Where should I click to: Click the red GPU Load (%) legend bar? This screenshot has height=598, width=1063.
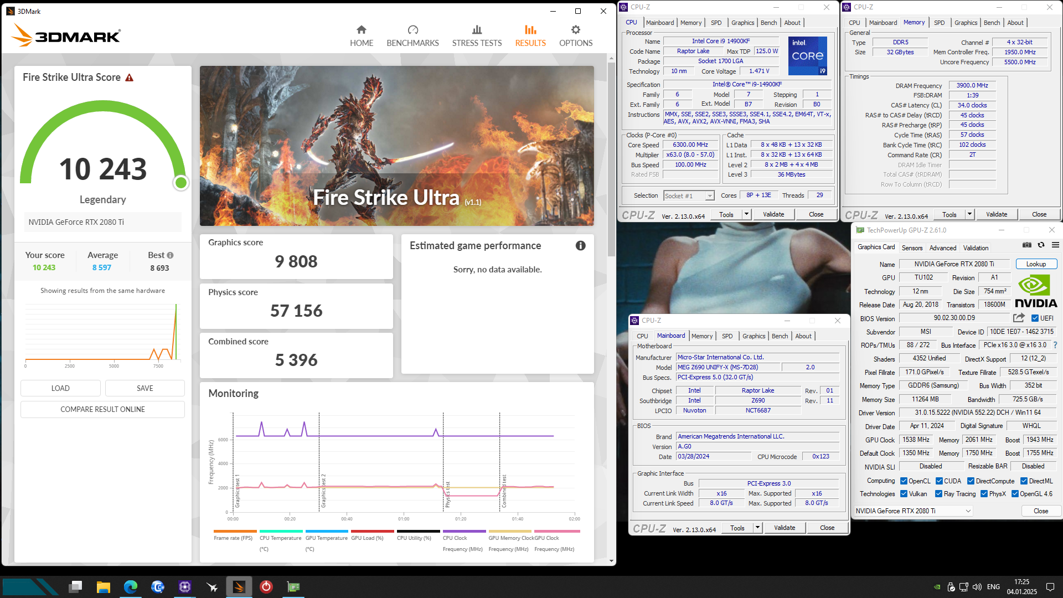(x=372, y=531)
